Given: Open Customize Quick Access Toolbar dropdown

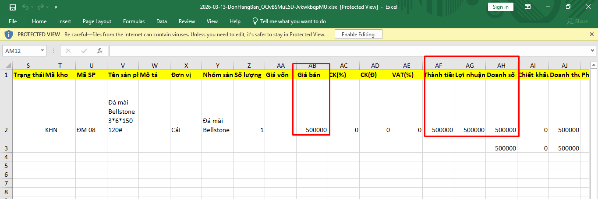Looking at the screenshot, I should click(56, 7).
